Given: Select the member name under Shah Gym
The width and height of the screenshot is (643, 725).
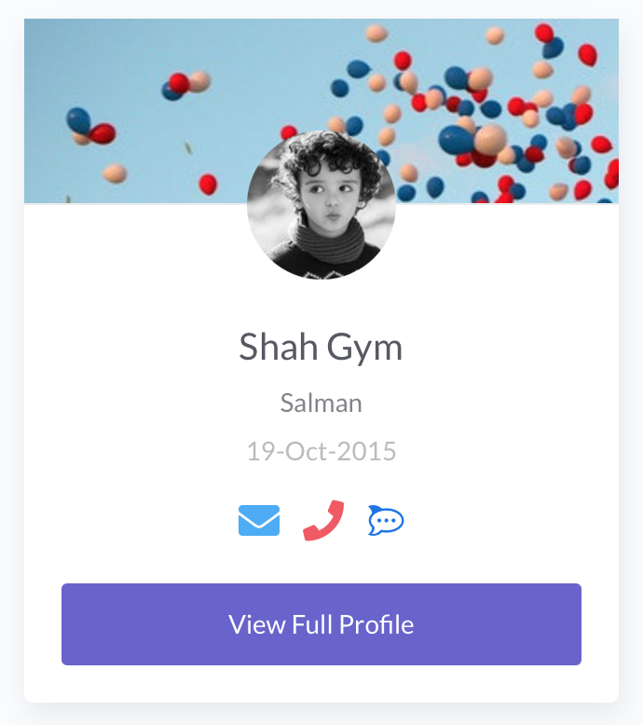Looking at the screenshot, I should [x=321, y=404].
